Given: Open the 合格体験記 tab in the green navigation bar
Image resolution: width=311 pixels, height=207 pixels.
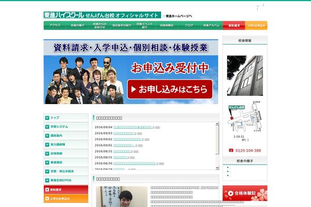Looking at the screenshot, I should [x=167, y=25].
